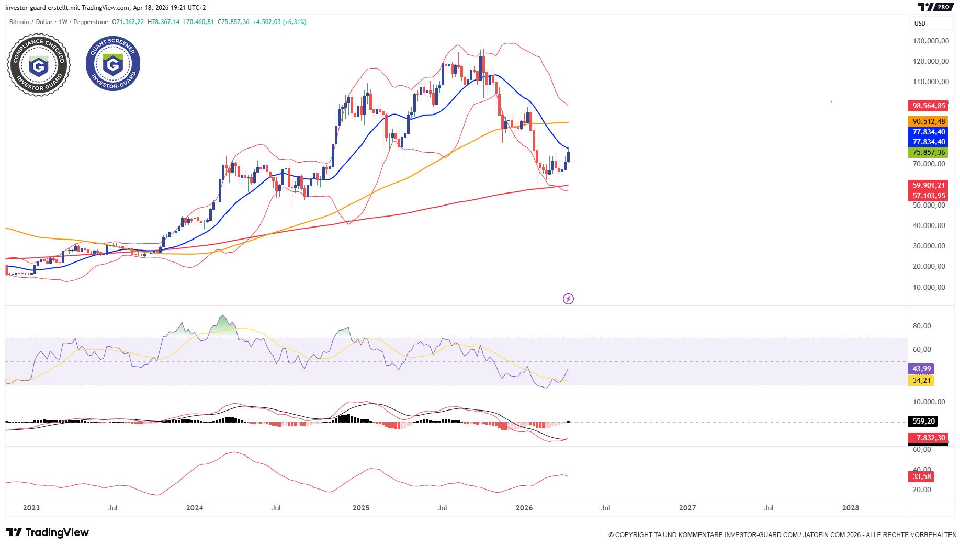Click the investor-guard copyright text
This screenshot has width=960, height=546.
point(782,534)
